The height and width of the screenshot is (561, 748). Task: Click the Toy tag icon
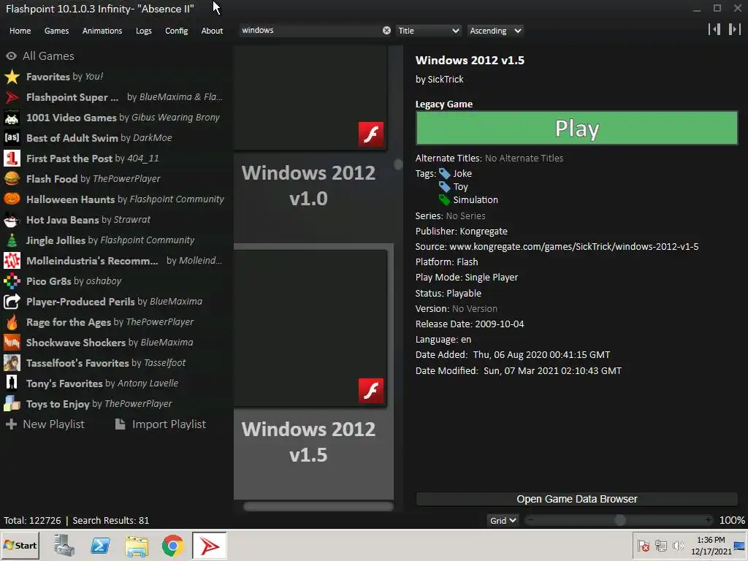(x=445, y=186)
